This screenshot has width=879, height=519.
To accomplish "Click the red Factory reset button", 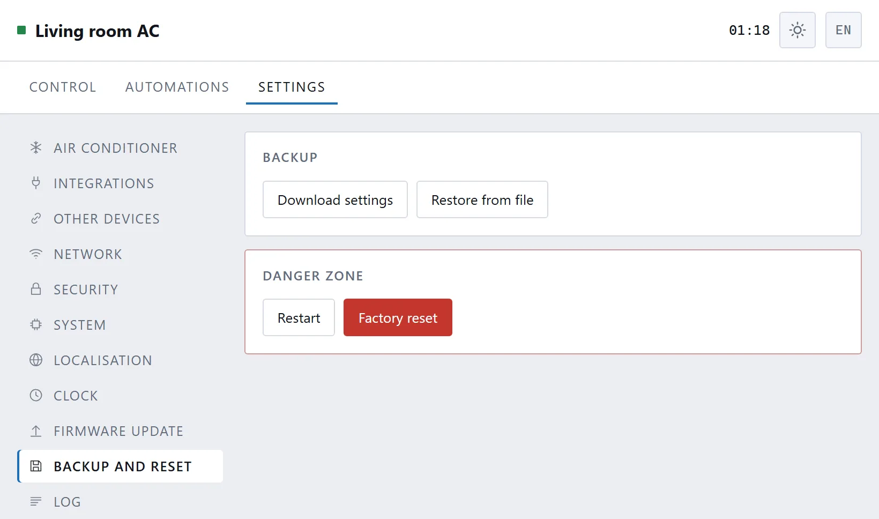I will (x=398, y=317).
